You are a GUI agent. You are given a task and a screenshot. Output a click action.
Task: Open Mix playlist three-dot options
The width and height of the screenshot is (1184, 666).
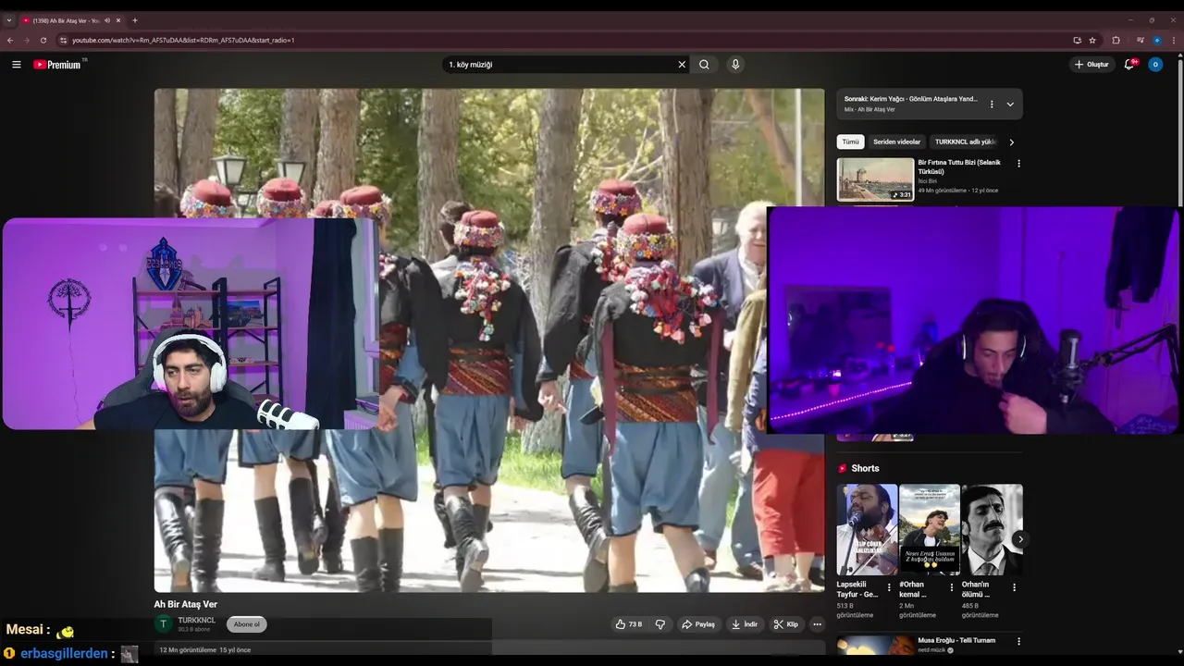[992, 105]
